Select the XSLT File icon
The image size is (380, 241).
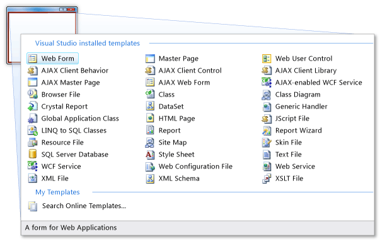[x=267, y=179]
